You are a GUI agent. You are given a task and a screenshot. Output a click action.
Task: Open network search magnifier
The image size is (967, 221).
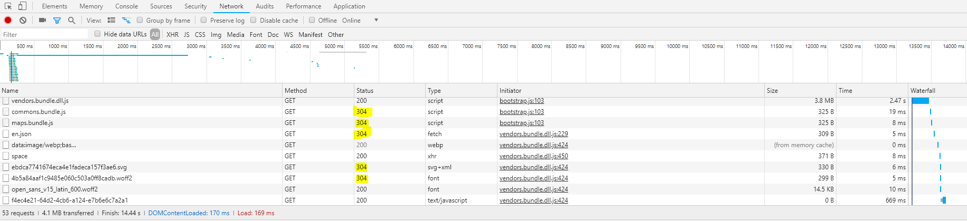pos(72,21)
